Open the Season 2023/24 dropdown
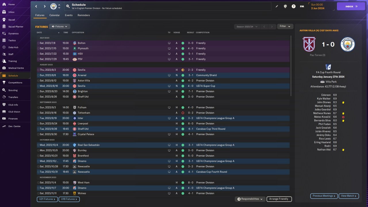Viewport: 368px width, 207px height. [247, 27]
